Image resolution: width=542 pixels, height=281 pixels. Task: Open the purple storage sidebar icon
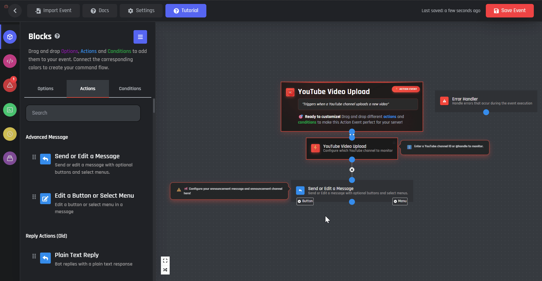10,158
